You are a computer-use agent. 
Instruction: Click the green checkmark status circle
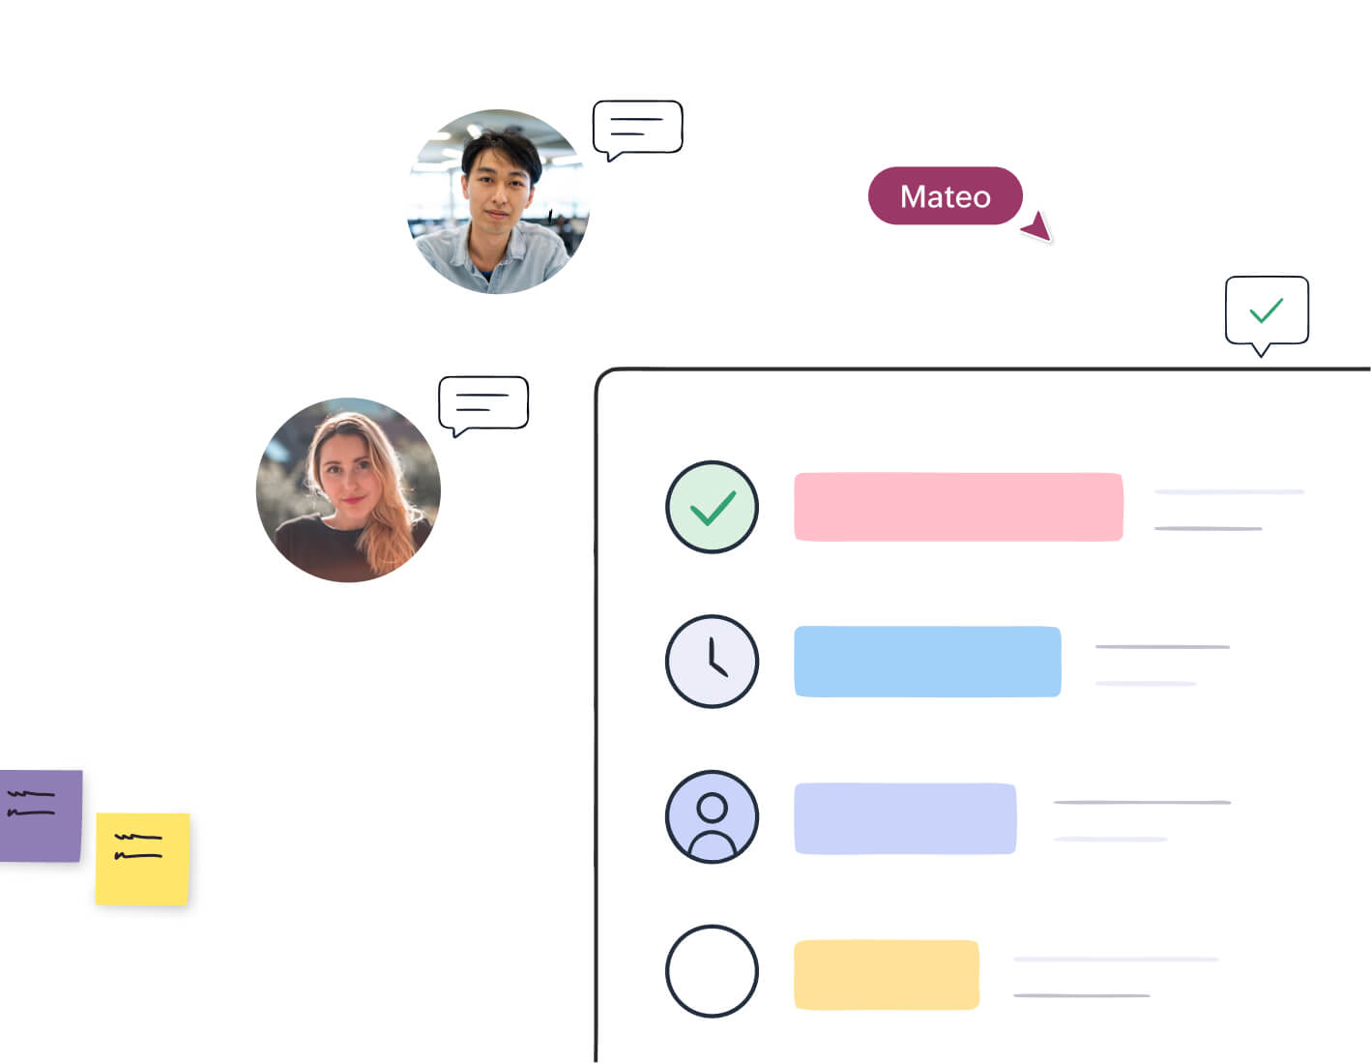[x=712, y=507]
